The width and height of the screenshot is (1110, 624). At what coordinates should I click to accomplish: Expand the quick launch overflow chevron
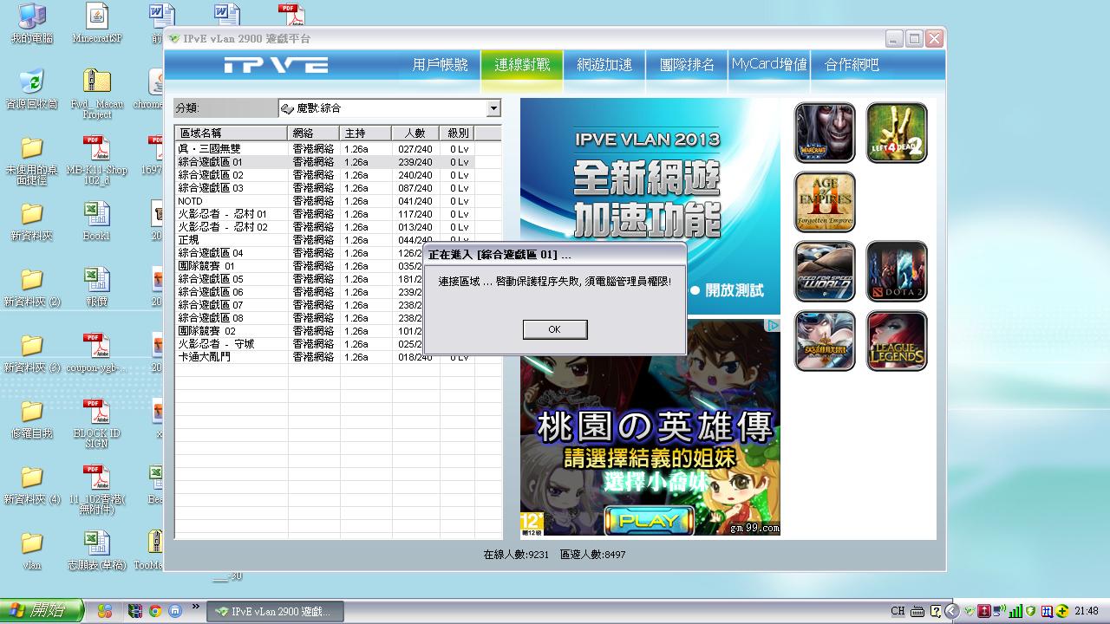pyautogui.click(x=196, y=607)
